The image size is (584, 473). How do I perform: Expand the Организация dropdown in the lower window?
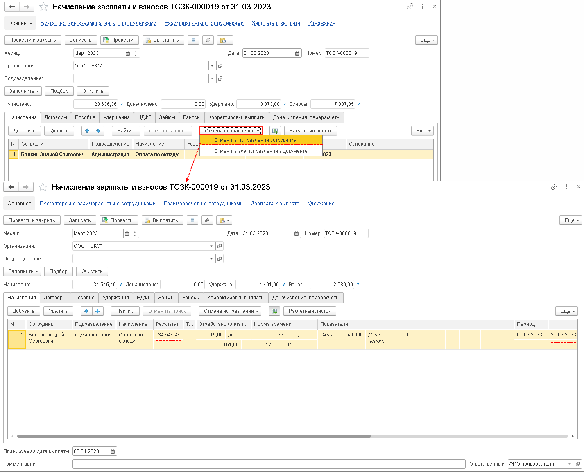pyautogui.click(x=211, y=246)
